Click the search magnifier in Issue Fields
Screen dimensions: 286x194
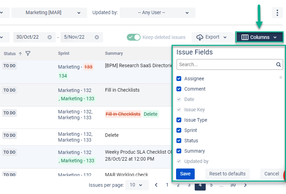[278, 64]
